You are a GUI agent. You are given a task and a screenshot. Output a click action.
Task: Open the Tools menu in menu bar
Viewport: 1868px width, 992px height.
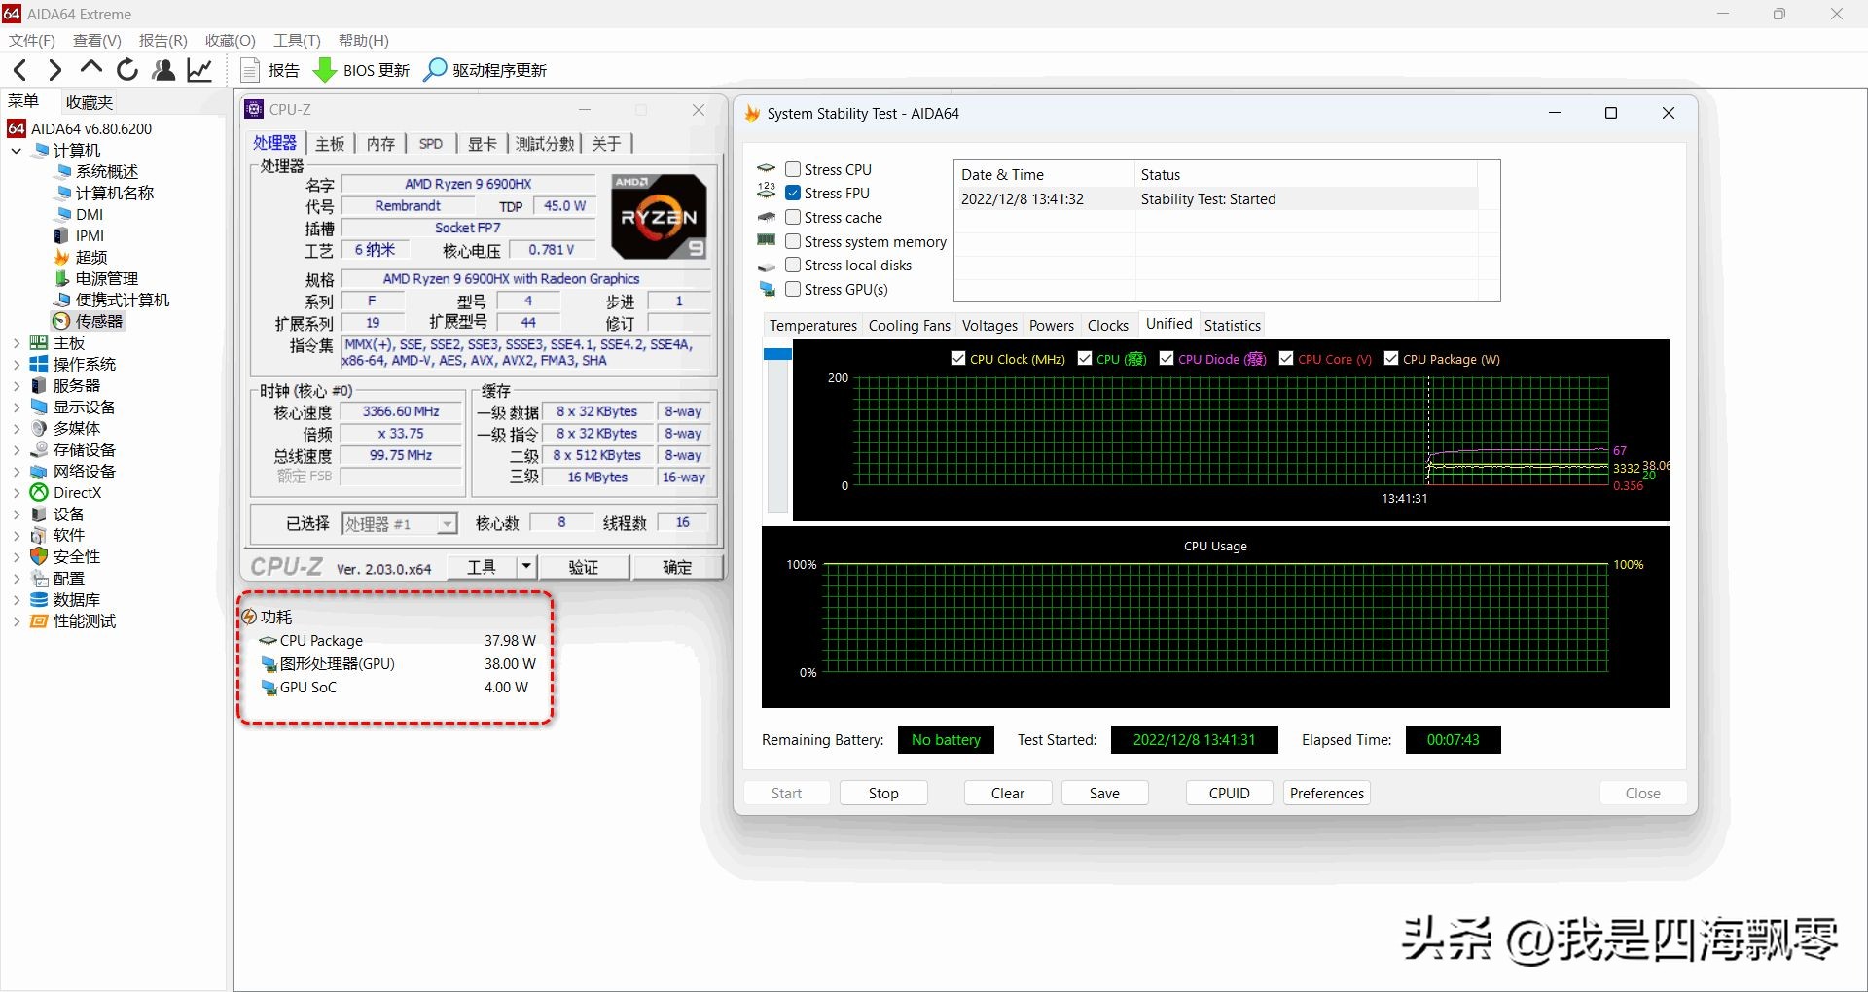(297, 40)
